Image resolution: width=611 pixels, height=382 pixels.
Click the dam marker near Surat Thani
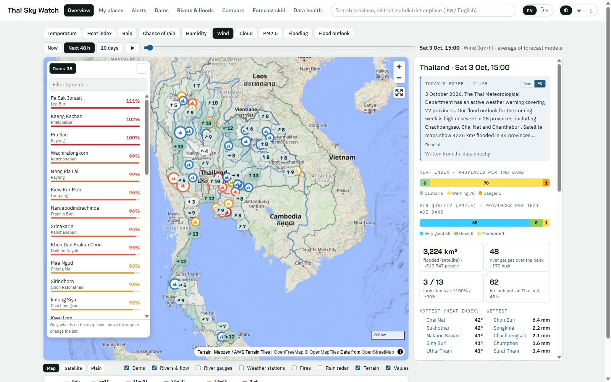(175, 284)
